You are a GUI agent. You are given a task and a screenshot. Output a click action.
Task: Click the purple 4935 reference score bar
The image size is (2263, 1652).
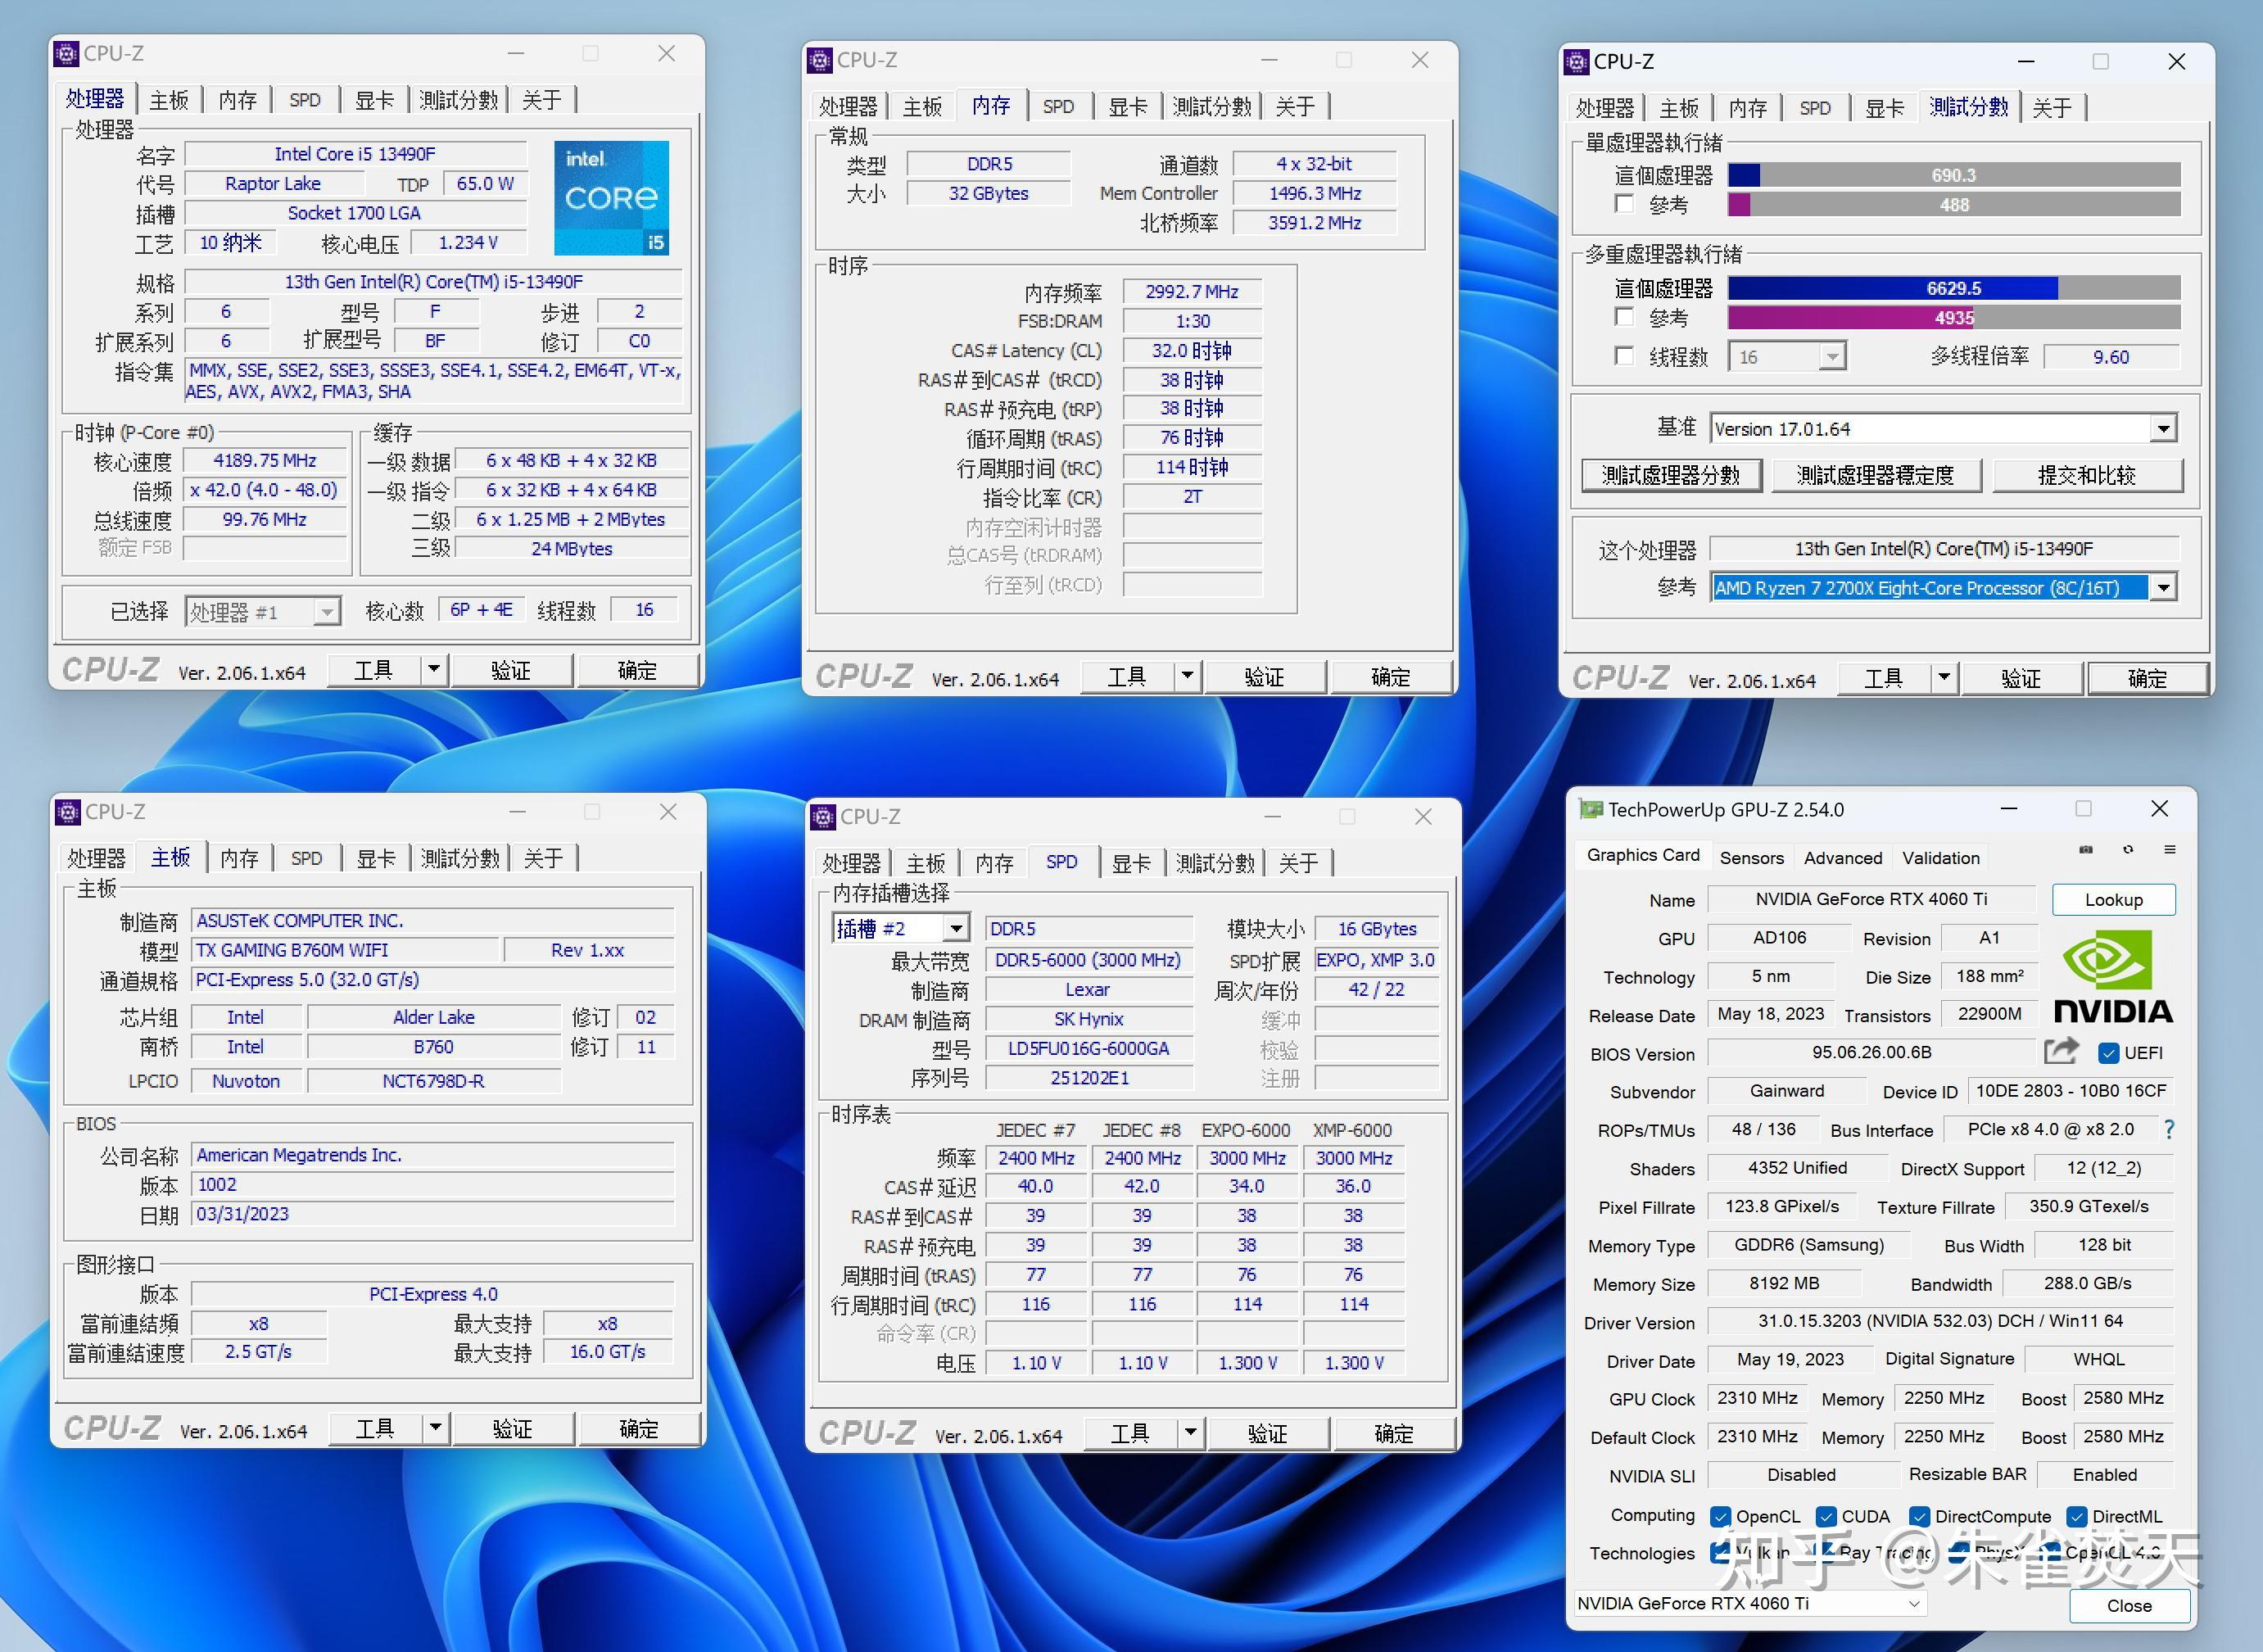[1954, 317]
